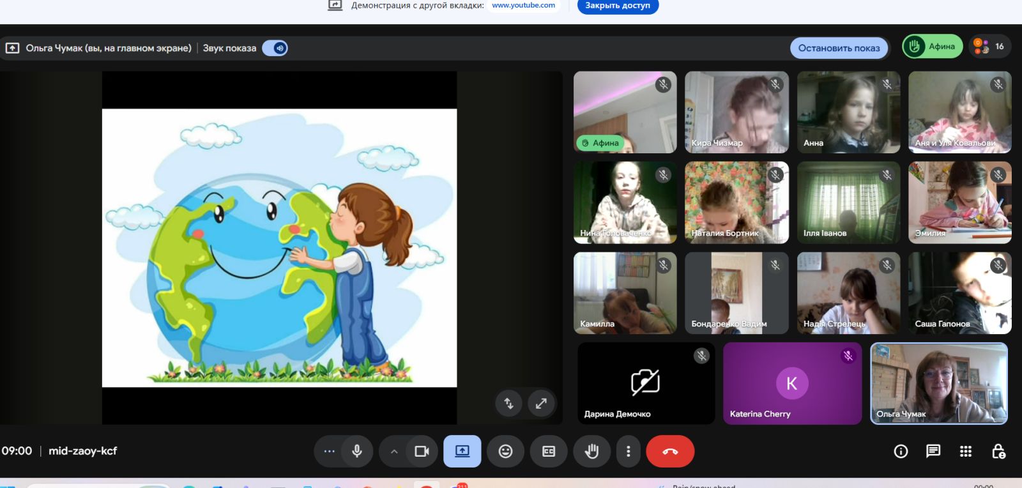Click the Остановить показ button
The height and width of the screenshot is (488, 1022).
839,48
